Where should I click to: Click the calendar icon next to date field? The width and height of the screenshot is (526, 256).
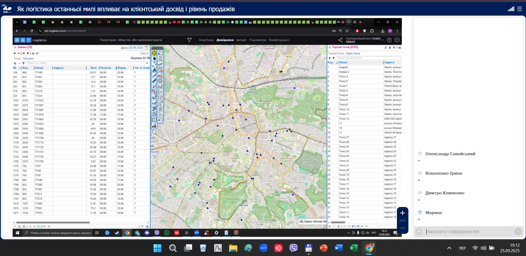coord(147,48)
